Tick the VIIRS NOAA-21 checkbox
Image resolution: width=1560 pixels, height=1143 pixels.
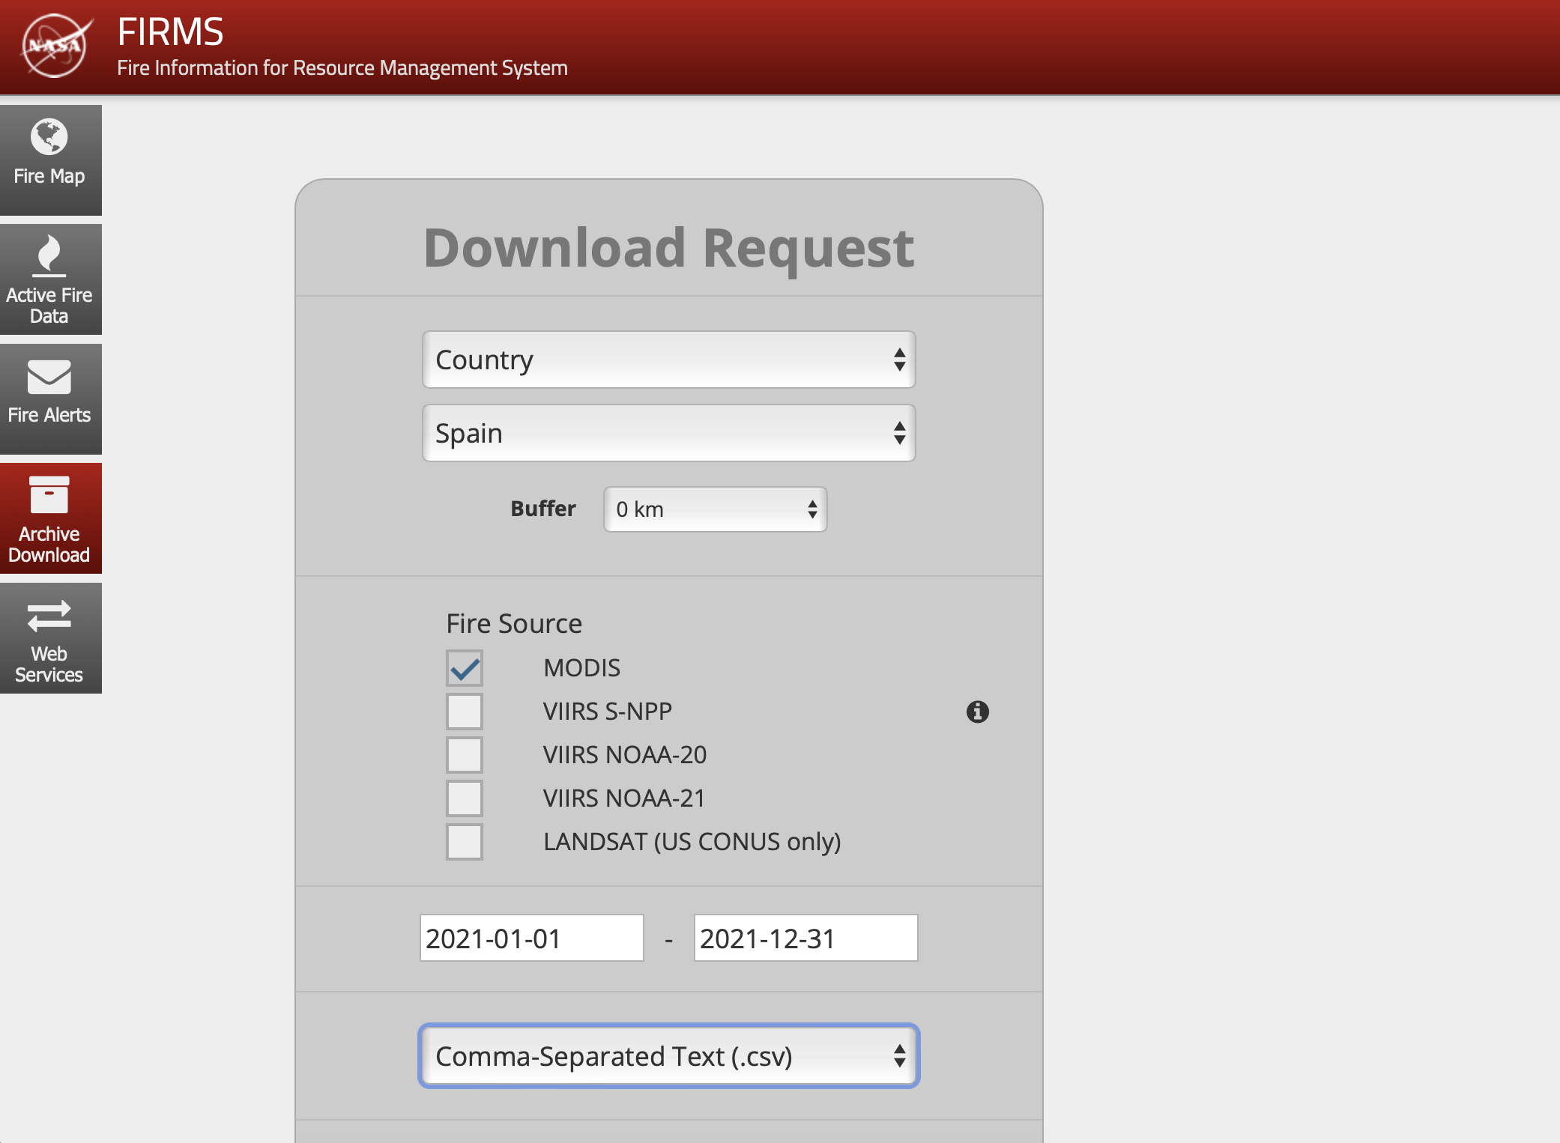pos(465,798)
